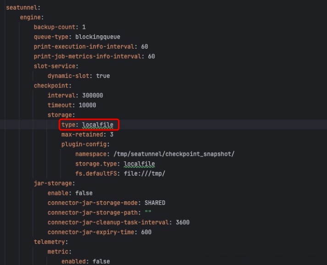The height and width of the screenshot is (265, 327).
Task: Click the 'file:///tmp/' value
Action: (144, 173)
